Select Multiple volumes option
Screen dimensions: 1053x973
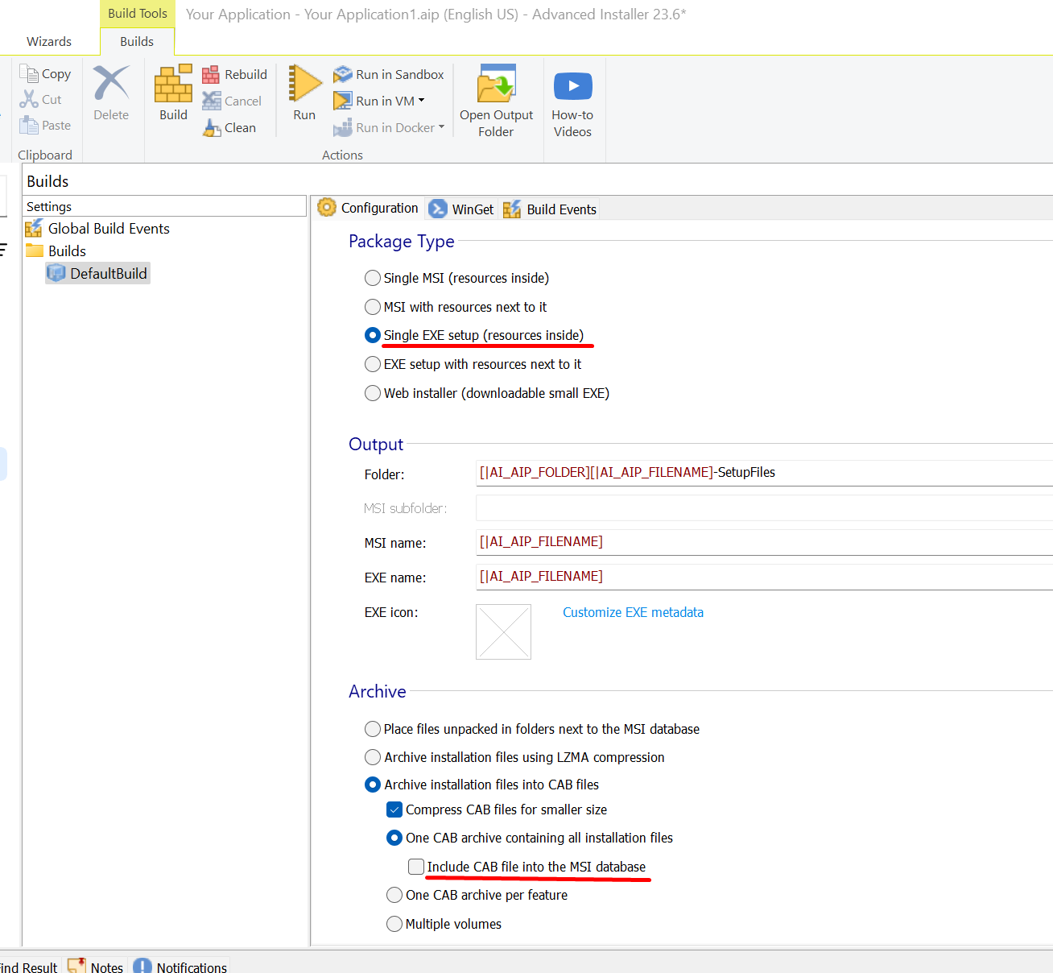394,924
